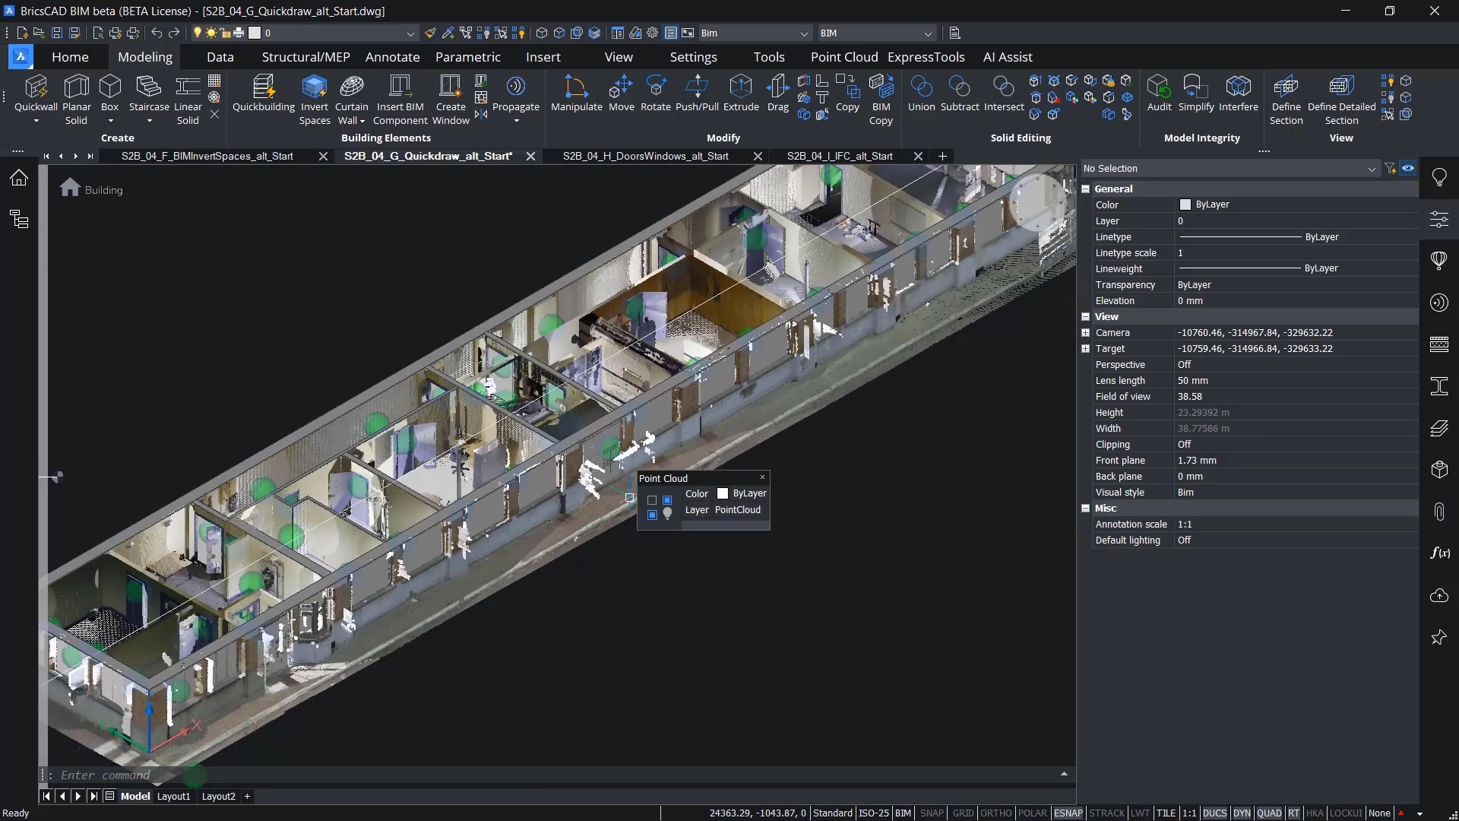Toggle point cloud lighting with the bulb icon
This screenshot has width=1459, height=821.
[x=666, y=515]
